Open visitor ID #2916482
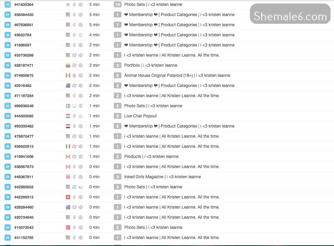The width and height of the screenshot is (334, 246). (x=23, y=86)
